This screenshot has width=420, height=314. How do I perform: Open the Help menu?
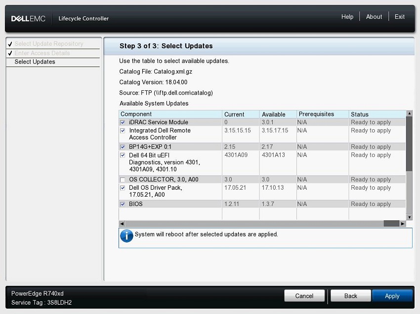click(x=347, y=17)
